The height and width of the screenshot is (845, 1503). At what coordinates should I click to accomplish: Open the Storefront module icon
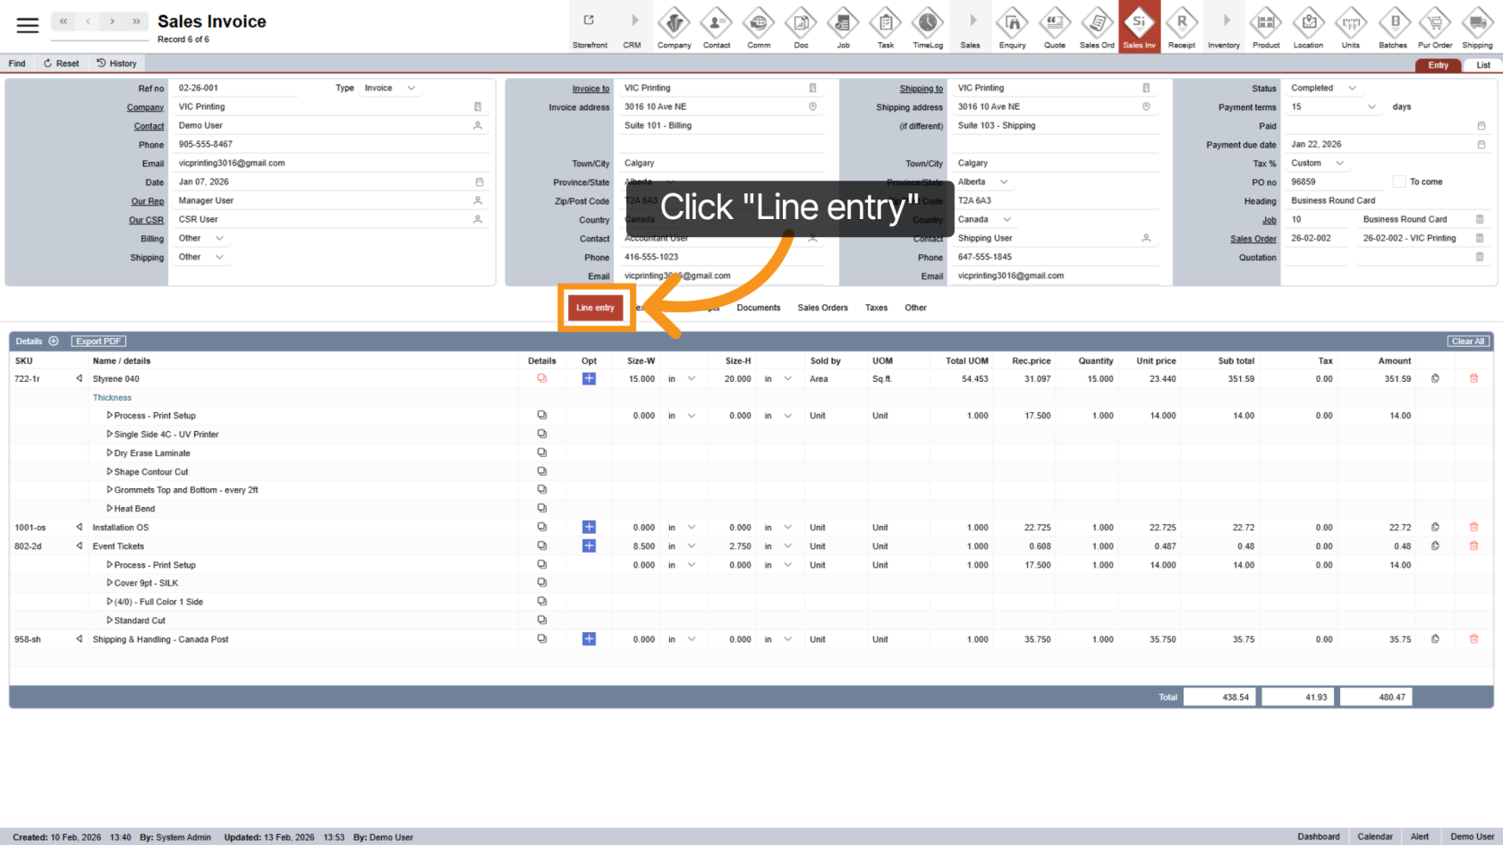(x=590, y=27)
